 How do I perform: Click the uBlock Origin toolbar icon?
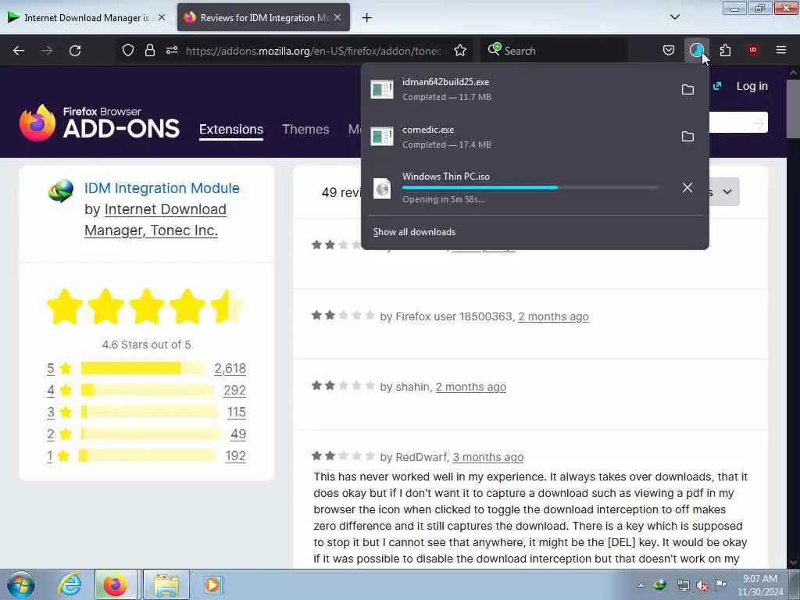(x=753, y=50)
